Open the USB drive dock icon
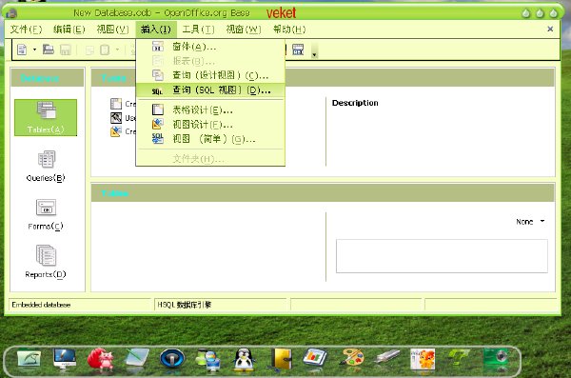 click(386, 356)
